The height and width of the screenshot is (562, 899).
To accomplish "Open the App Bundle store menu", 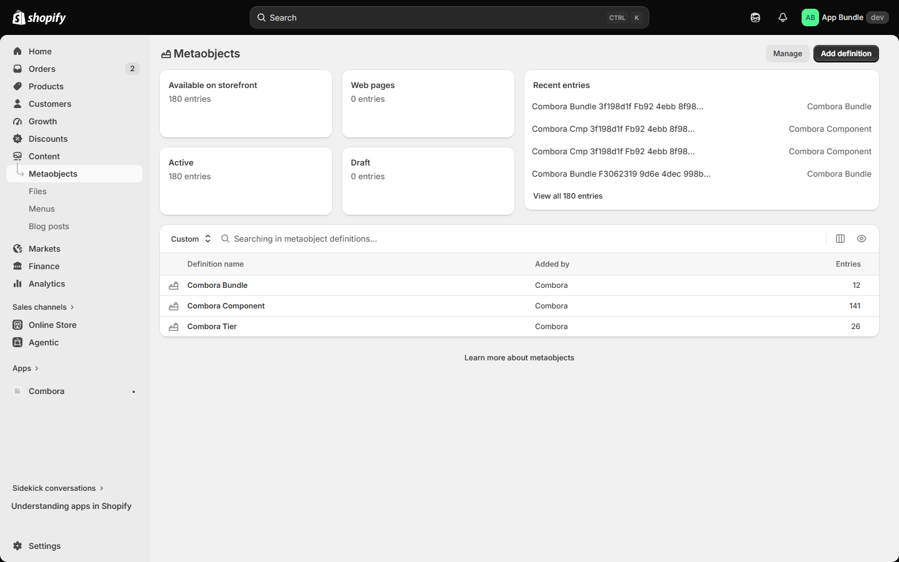I will (x=845, y=17).
